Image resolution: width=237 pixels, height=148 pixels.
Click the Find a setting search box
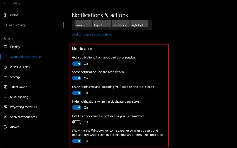[x=33, y=25]
